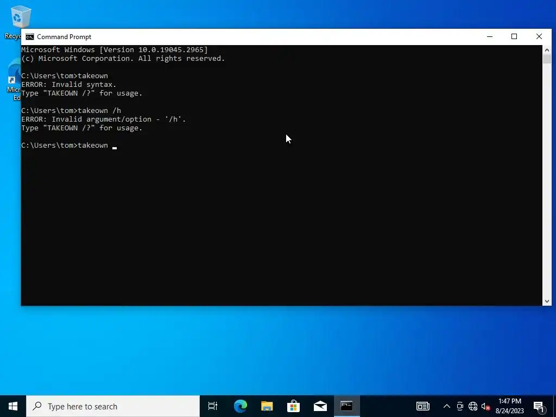
Task: Click the "takeown /h" command line
Action: coord(71,111)
